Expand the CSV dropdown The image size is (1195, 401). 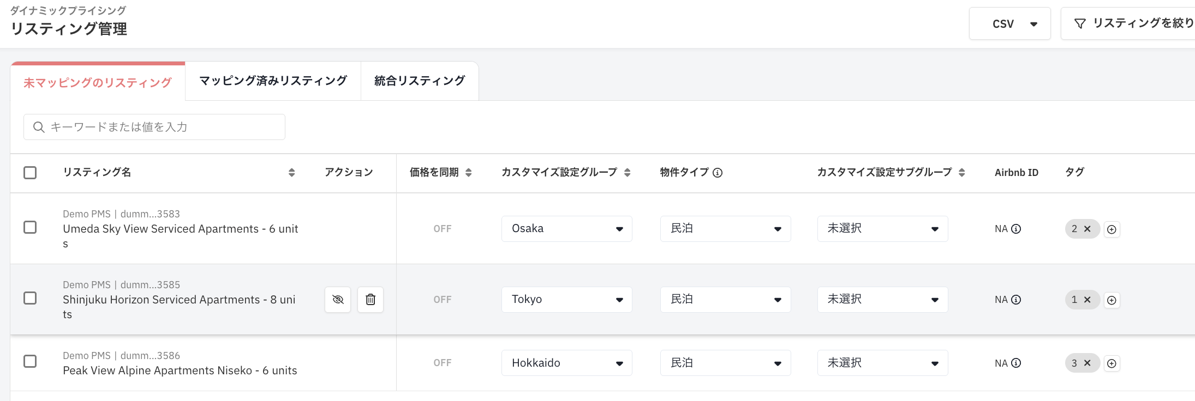(1010, 23)
